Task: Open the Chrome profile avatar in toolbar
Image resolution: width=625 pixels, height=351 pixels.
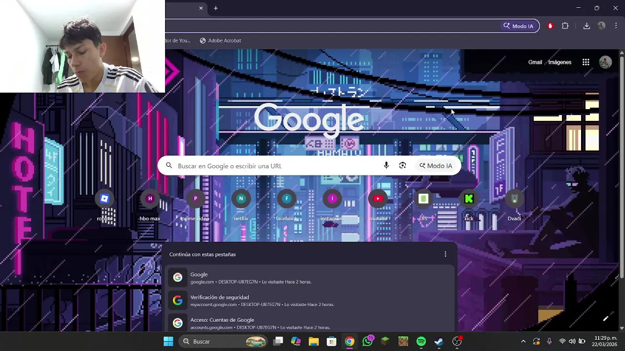Action: 602,26
